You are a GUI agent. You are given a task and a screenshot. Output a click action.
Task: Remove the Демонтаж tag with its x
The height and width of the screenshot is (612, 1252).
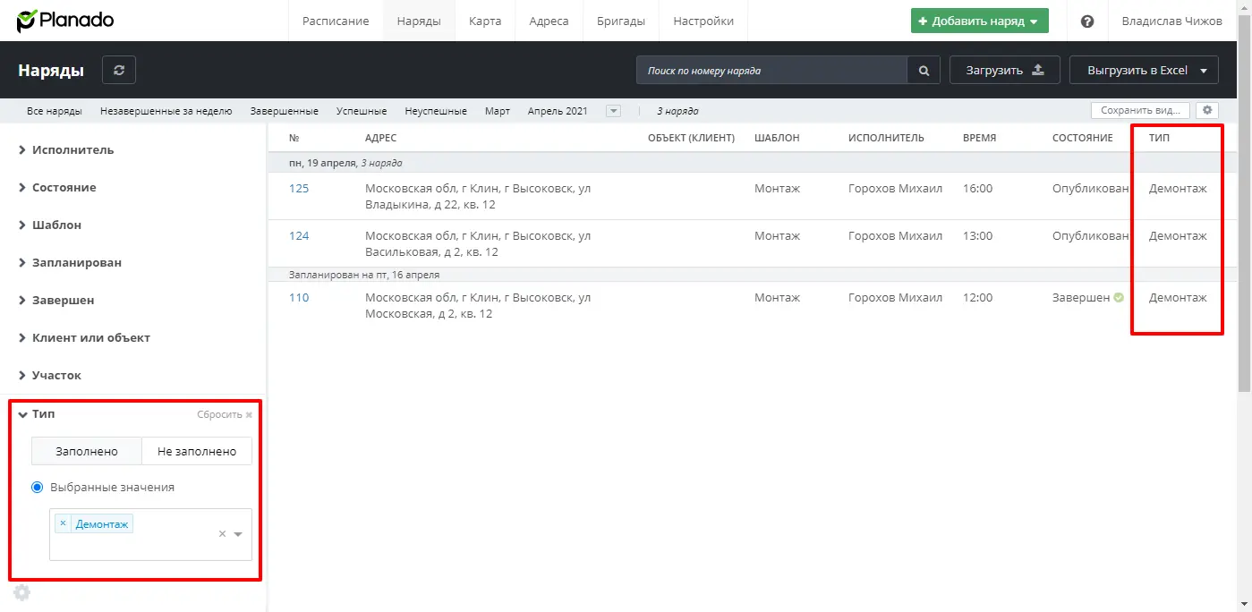pos(63,523)
